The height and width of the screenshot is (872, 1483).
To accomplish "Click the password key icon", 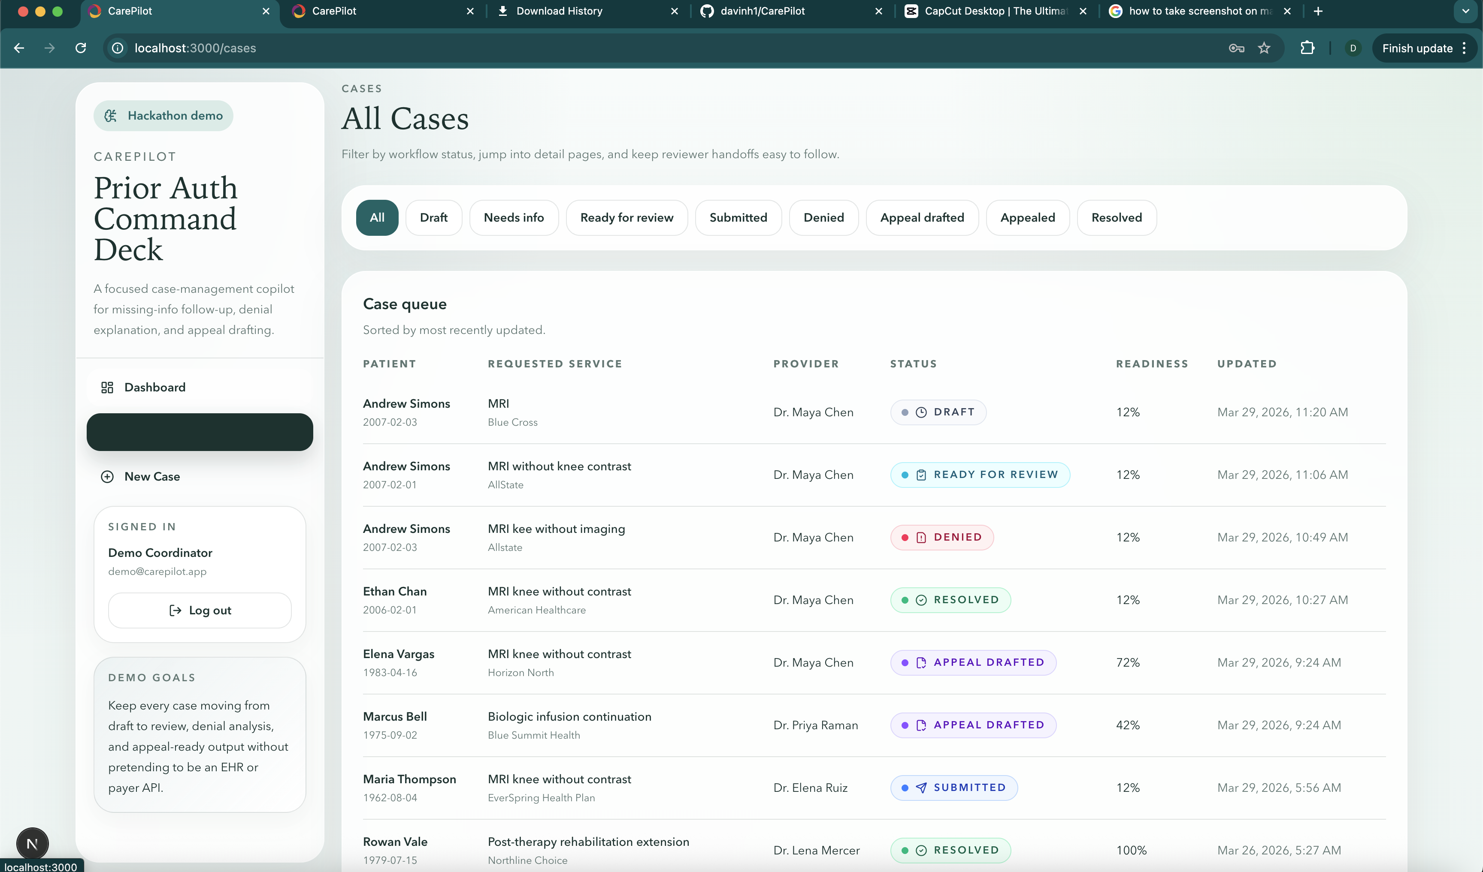I will coord(1236,48).
